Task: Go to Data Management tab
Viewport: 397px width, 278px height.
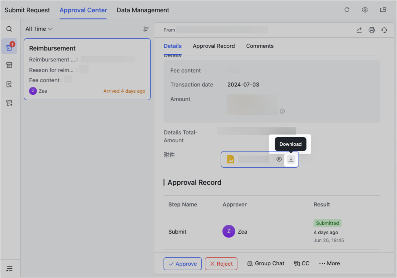Action: tap(143, 10)
